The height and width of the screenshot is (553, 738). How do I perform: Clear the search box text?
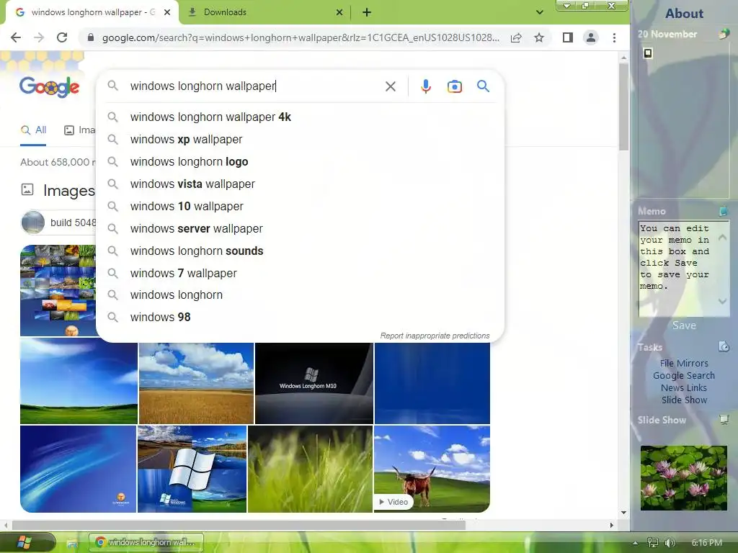(x=390, y=86)
